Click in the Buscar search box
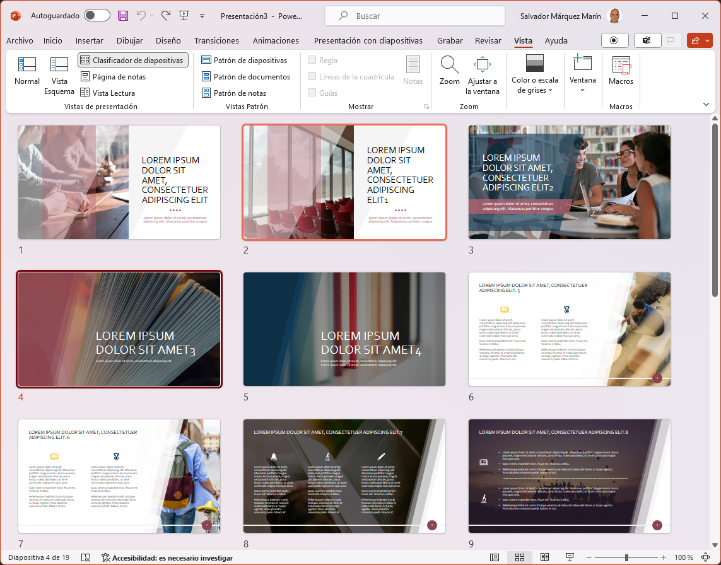The width and height of the screenshot is (721, 565). tap(415, 16)
